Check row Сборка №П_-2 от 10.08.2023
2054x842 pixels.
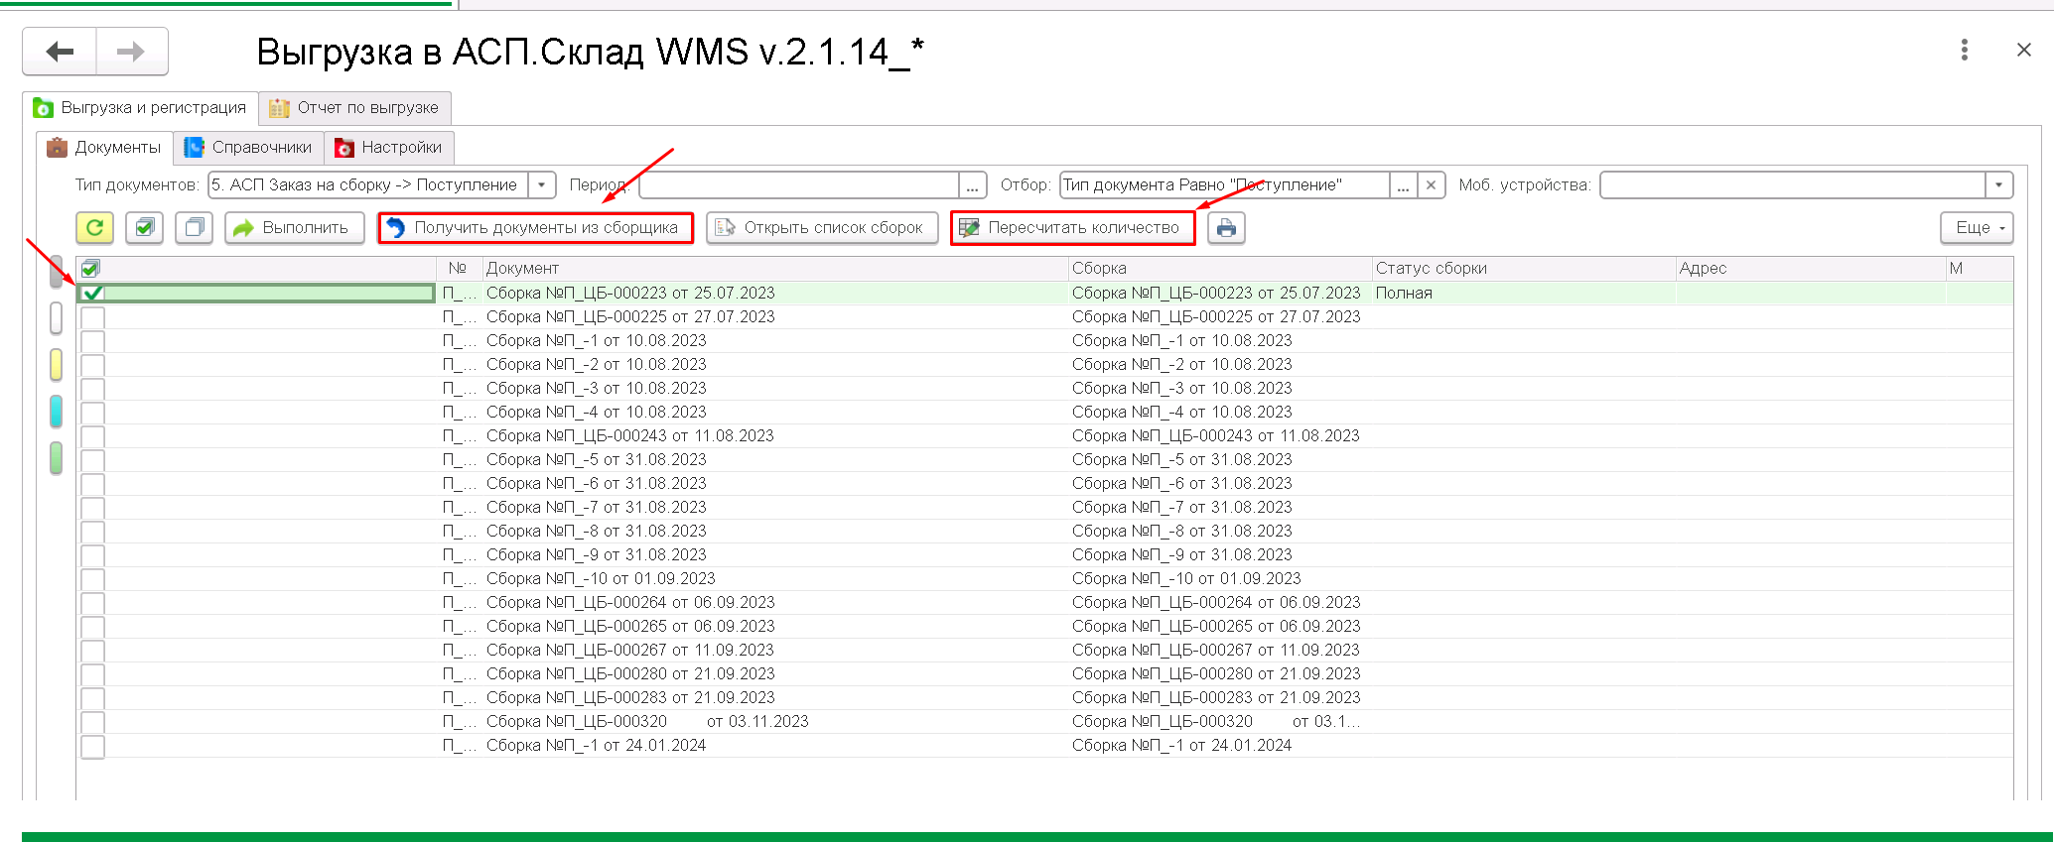pos(92,365)
